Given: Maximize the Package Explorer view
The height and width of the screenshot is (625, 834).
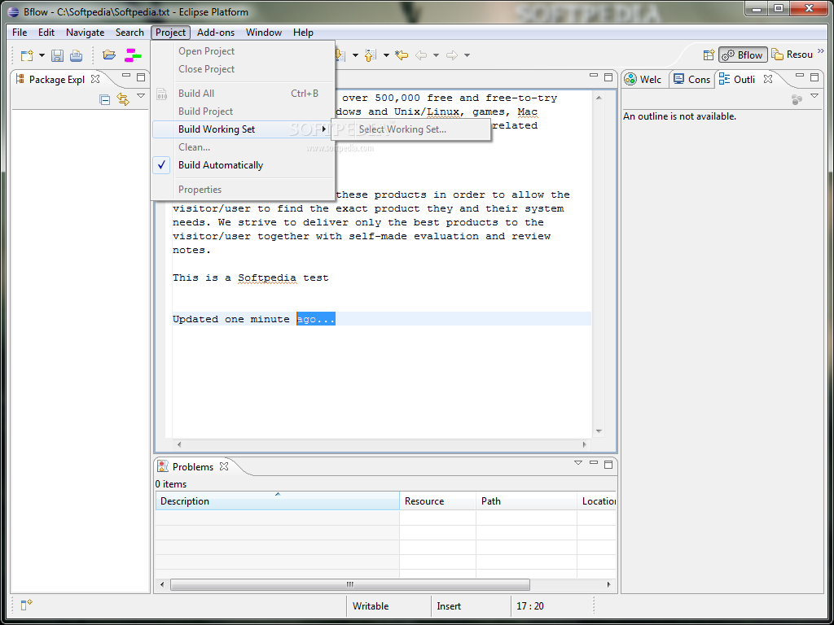Looking at the screenshot, I should point(141,77).
